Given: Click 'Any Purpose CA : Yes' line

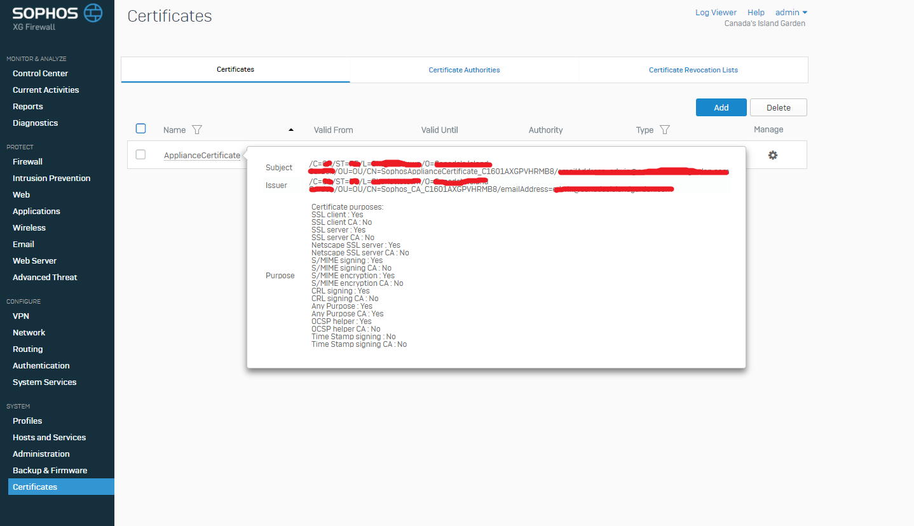Looking at the screenshot, I should tap(348, 314).
